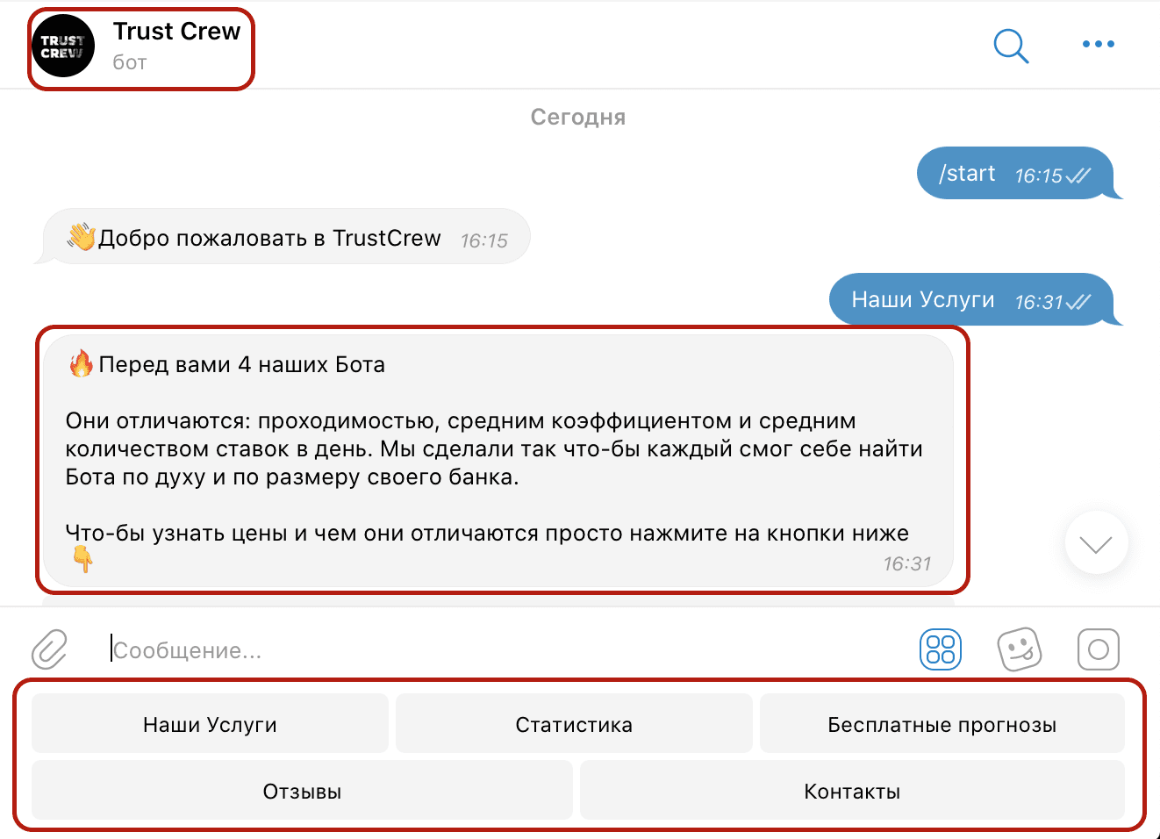Open the three-dot more options menu

1098,44
